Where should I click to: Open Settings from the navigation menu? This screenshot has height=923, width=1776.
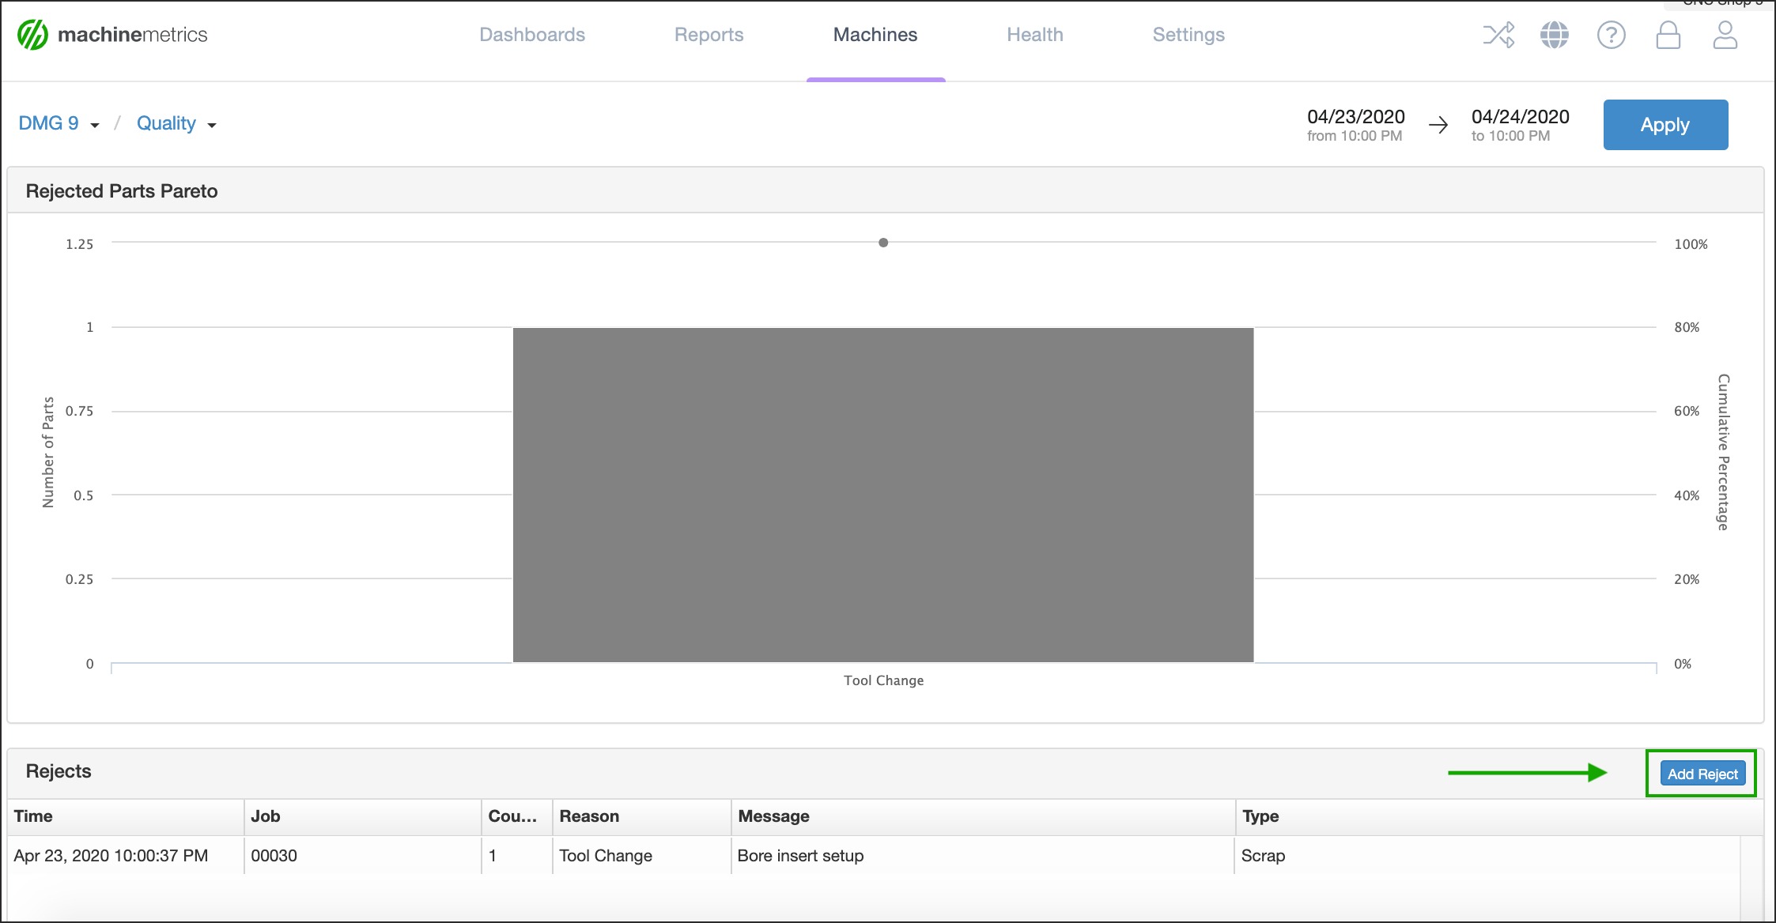tap(1188, 34)
